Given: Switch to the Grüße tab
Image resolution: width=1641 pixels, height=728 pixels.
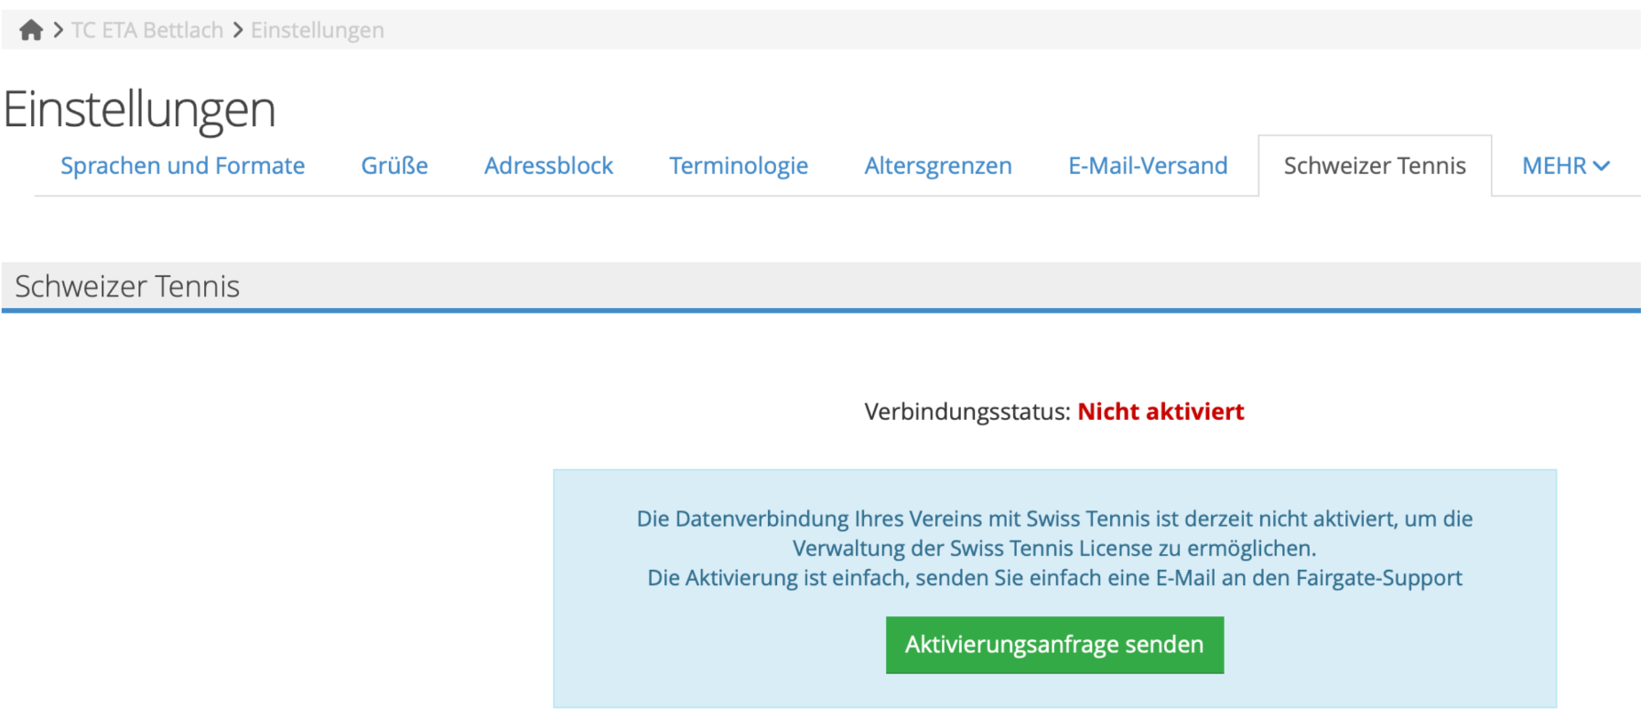Looking at the screenshot, I should [394, 166].
